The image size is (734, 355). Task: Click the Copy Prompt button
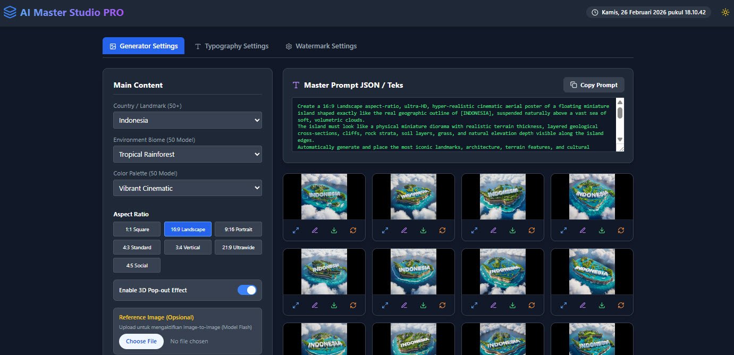coord(594,85)
